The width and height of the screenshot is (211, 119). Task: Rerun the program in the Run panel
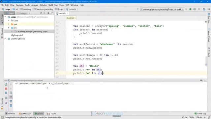tap(6, 85)
